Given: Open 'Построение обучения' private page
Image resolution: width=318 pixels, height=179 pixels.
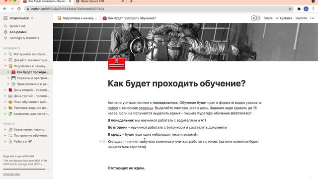Looking at the screenshot, I should [30, 135].
